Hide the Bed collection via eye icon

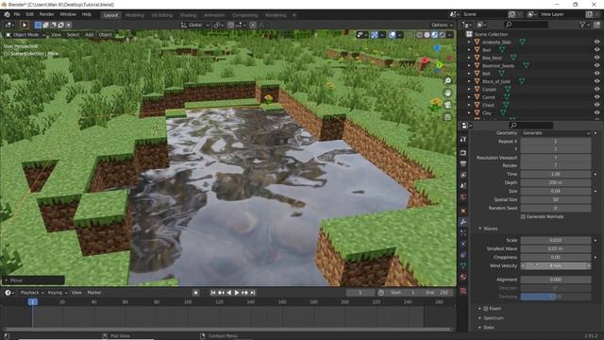pos(596,50)
